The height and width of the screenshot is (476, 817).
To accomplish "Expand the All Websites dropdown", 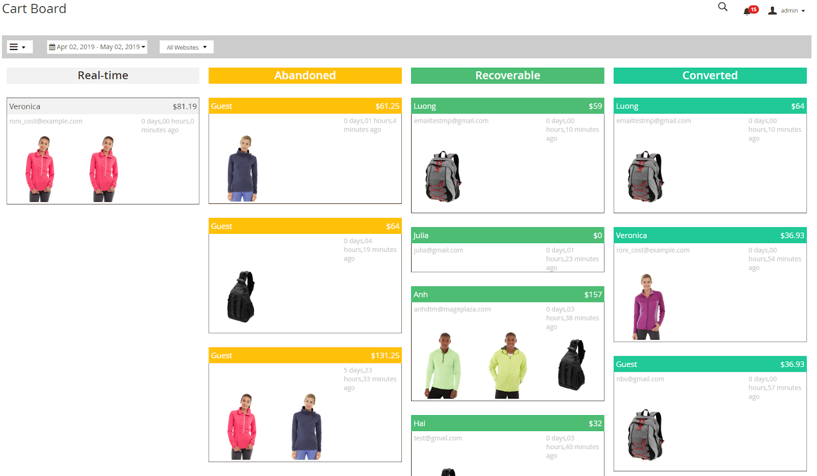I will (186, 47).
